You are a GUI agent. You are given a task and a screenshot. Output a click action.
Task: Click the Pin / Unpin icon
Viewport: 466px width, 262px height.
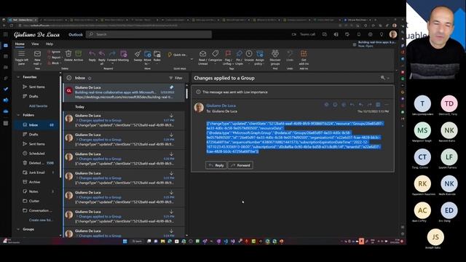[x=240, y=53]
